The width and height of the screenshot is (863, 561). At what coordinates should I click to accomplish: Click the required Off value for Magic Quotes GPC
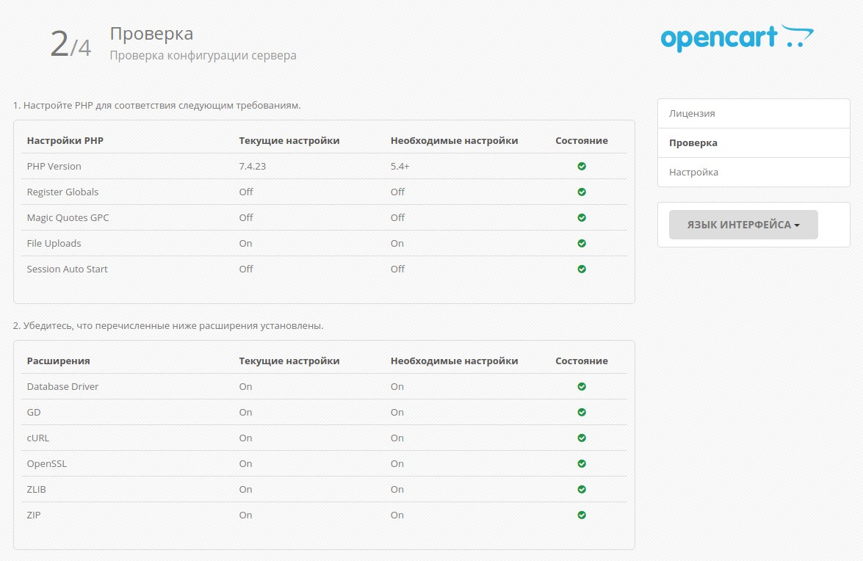(397, 218)
